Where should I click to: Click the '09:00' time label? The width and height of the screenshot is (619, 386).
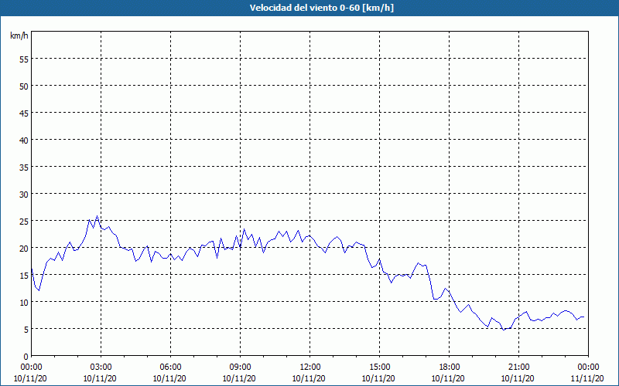(x=240, y=367)
